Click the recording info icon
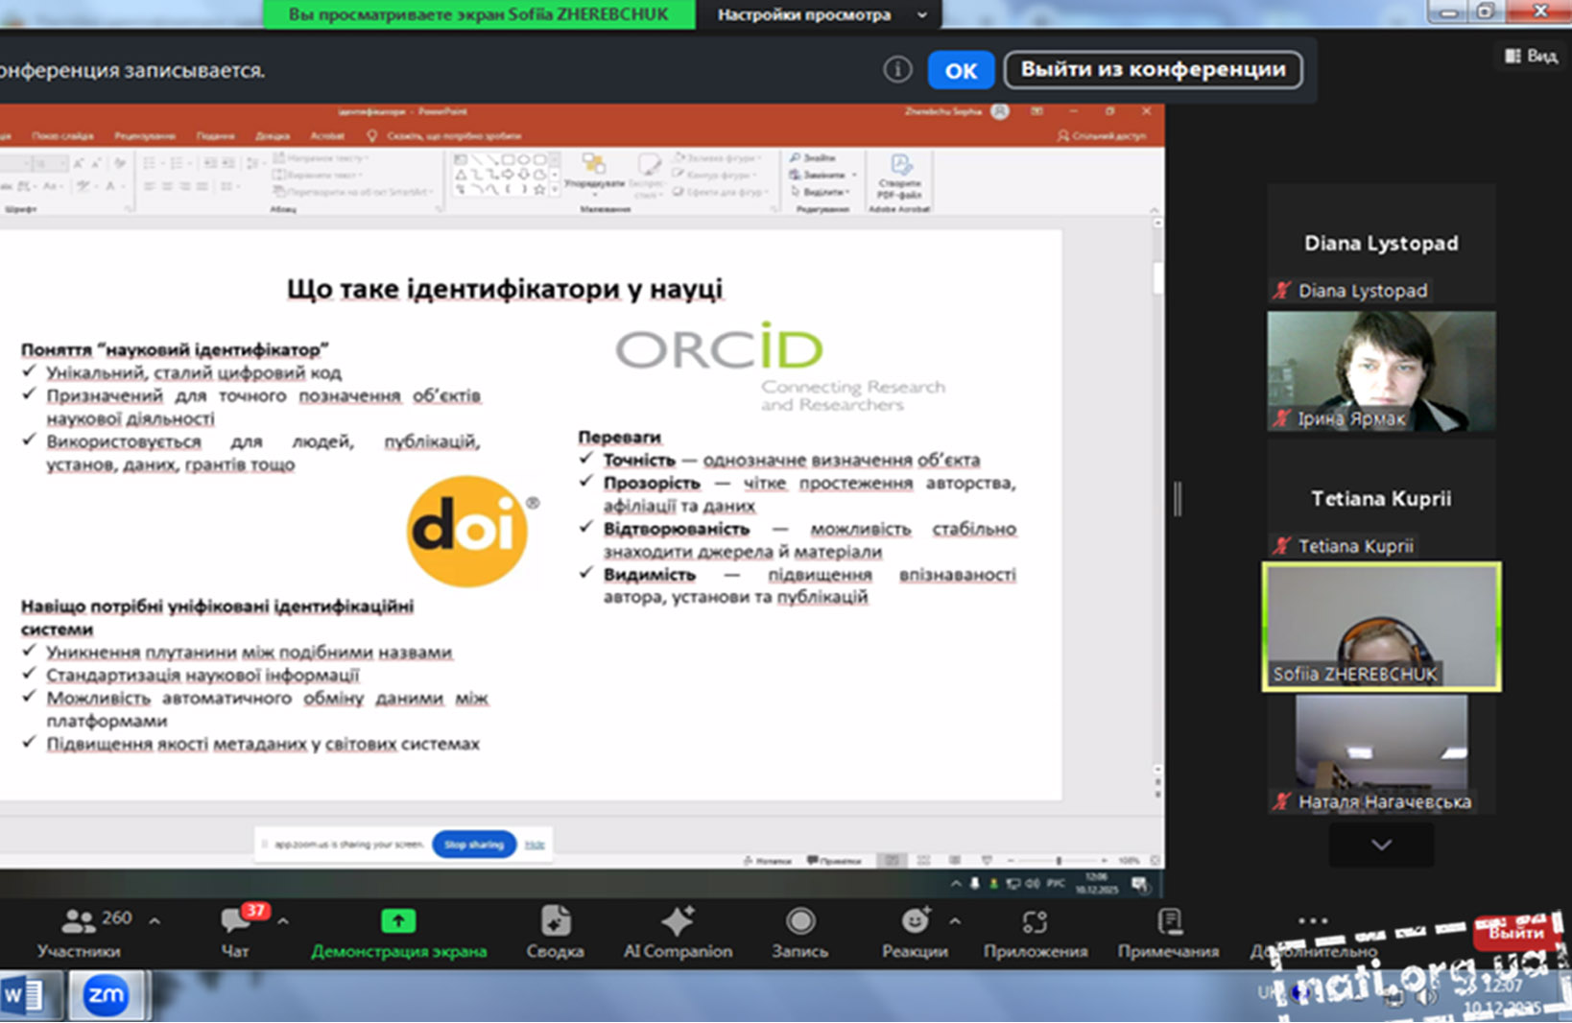The height and width of the screenshot is (1023, 1572). (897, 70)
